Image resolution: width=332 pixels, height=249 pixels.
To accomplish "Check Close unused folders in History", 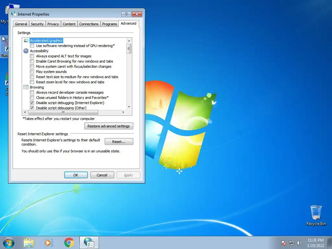I will [32, 98].
